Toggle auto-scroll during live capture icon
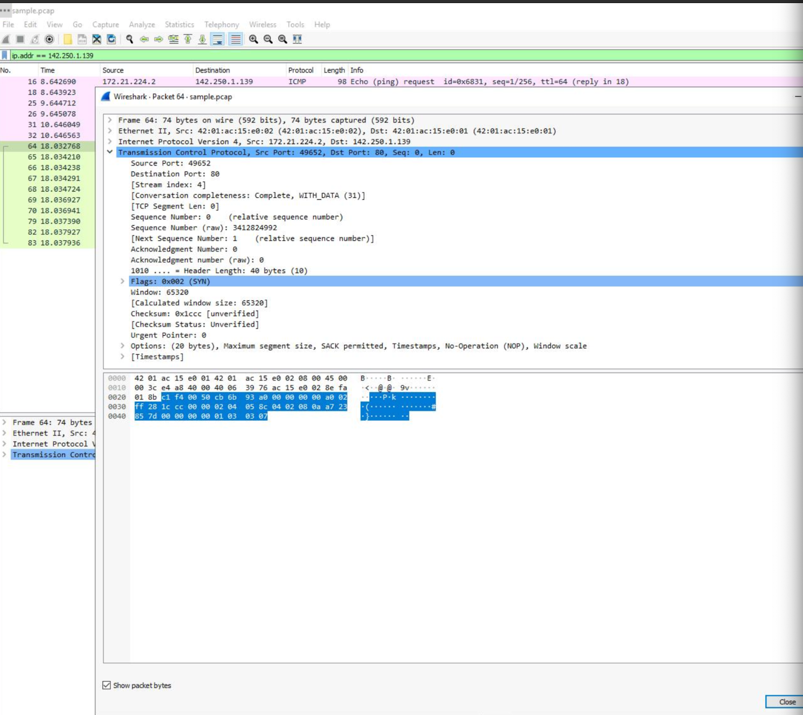Viewport: 803px width, 715px height. click(218, 39)
